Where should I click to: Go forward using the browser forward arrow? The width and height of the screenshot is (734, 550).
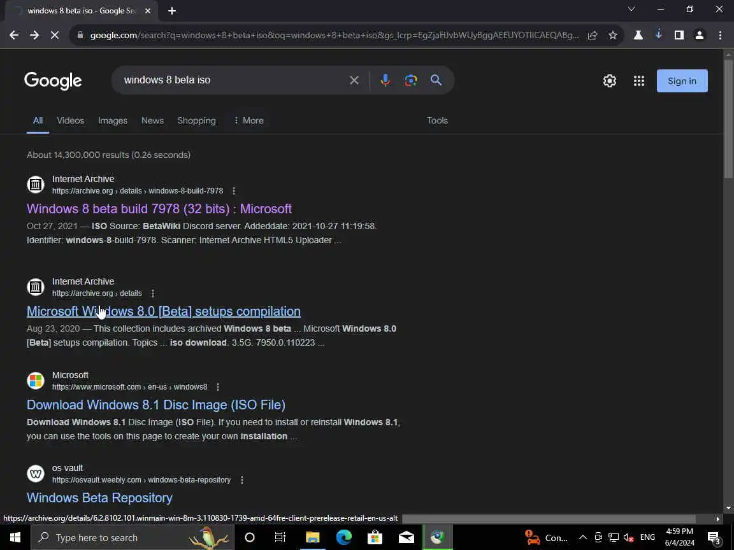pos(34,35)
